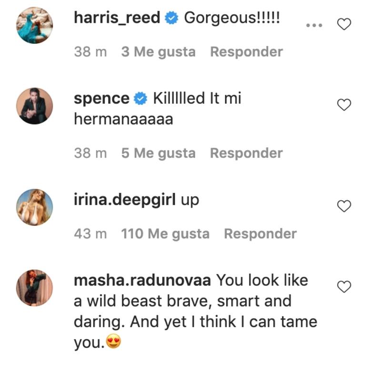Open the three-dot options on harris_reed's comment

314,25
